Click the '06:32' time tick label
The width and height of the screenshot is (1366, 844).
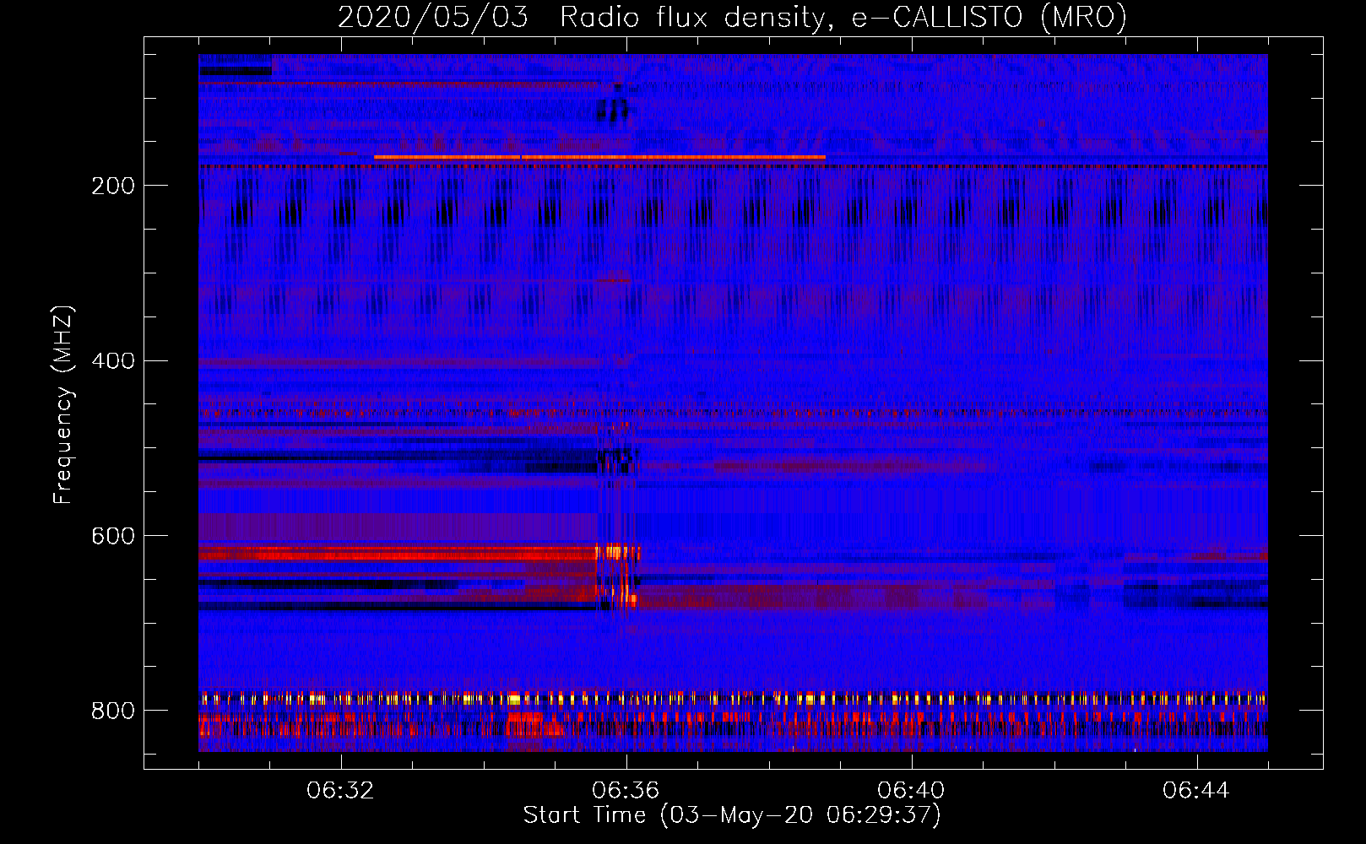[x=341, y=791]
